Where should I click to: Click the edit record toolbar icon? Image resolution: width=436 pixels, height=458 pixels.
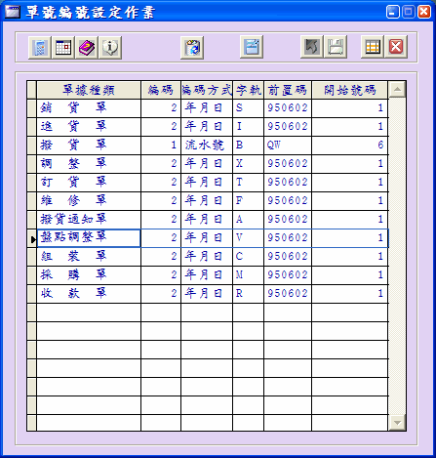tap(252, 47)
